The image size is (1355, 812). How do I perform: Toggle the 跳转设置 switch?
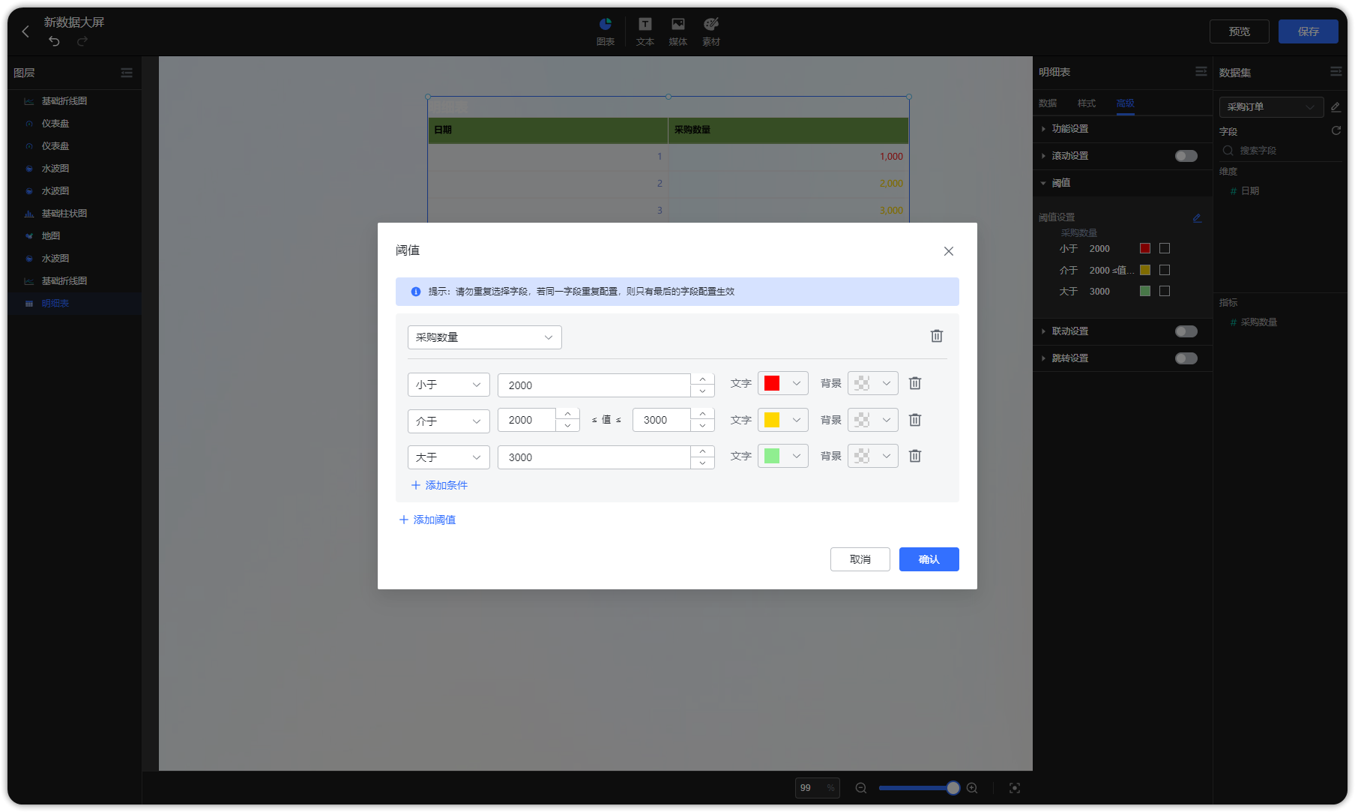pyautogui.click(x=1186, y=358)
